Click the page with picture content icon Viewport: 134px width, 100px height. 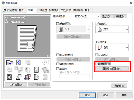tap(9, 77)
